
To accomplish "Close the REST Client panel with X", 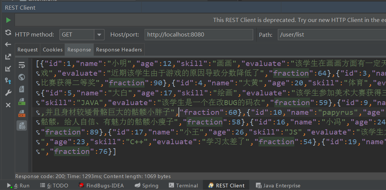I will 8,105.
